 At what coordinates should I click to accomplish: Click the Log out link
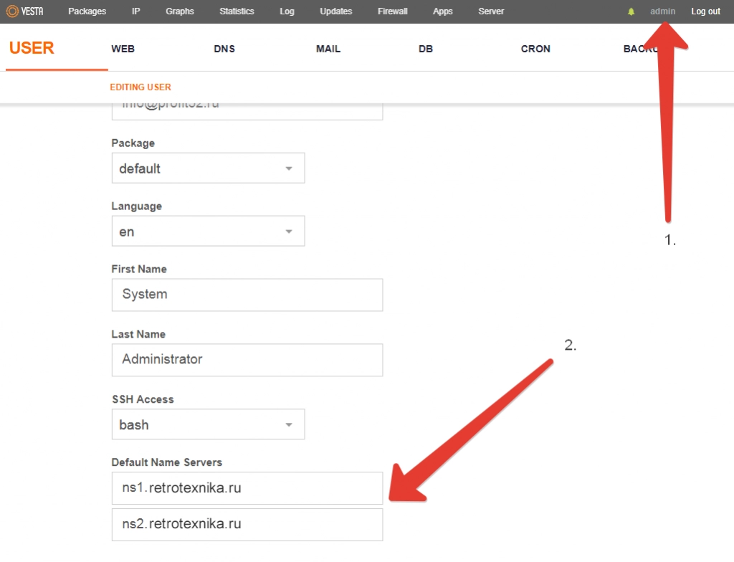(705, 11)
